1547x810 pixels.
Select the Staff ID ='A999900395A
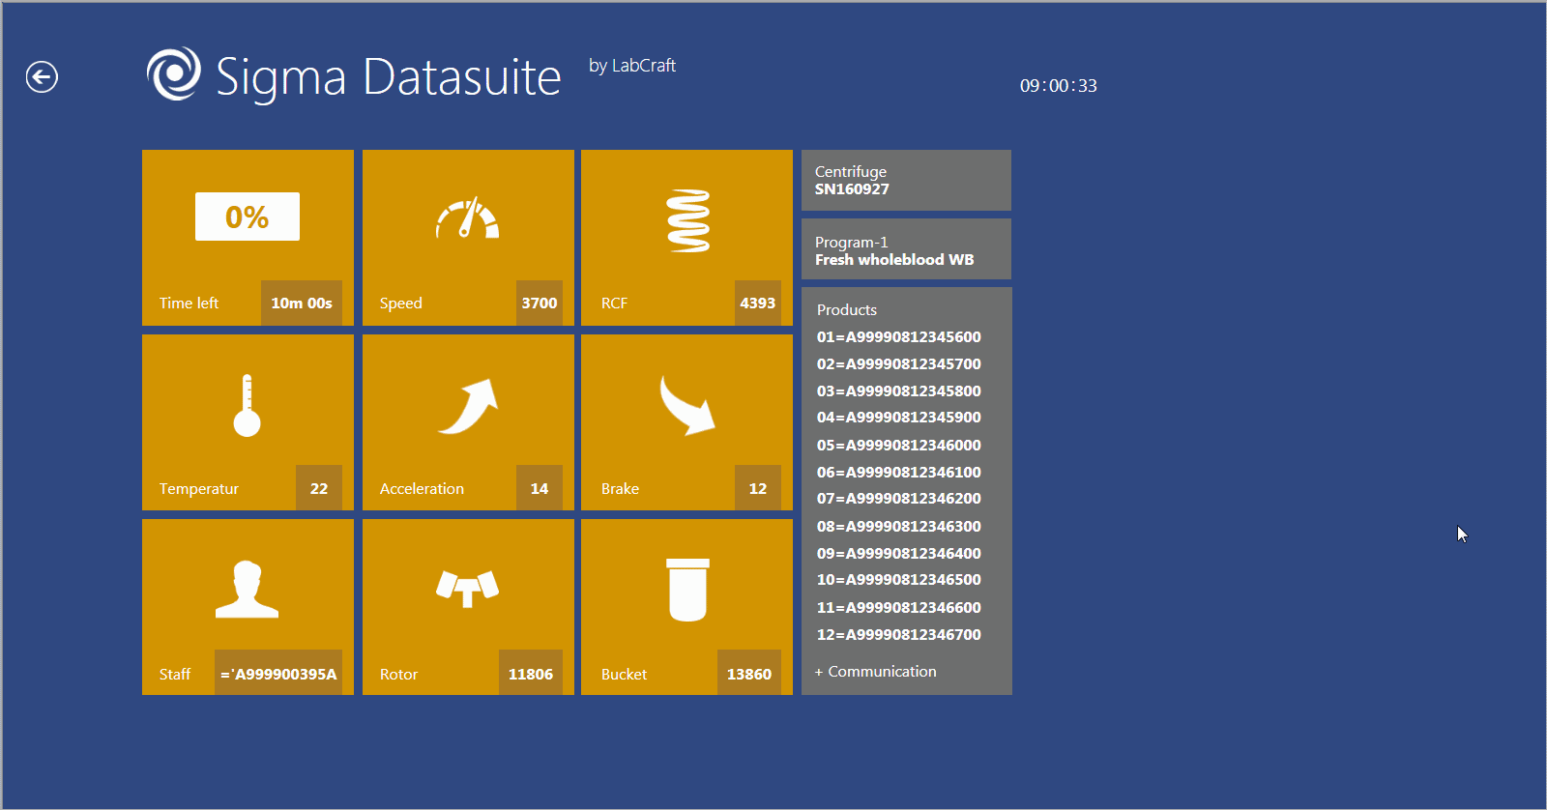click(x=278, y=674)
